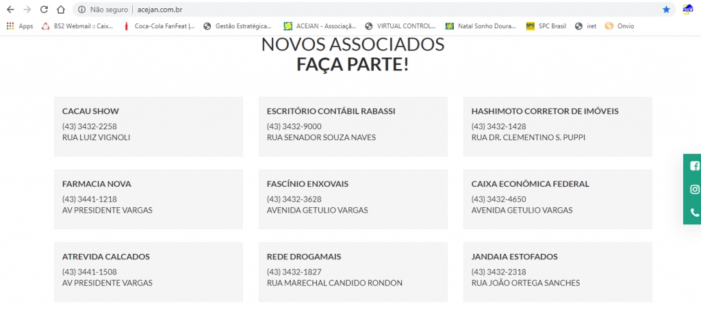Open ACEJAN - Associação bookmark
Viewport: 701px width, 314px height.
pyautogui.click(x=320, y=27)
